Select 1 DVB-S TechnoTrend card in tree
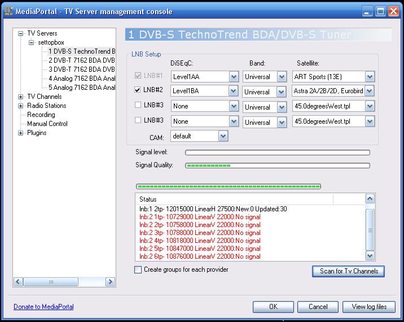Screen dimensions: 404x322 point(82,51)
